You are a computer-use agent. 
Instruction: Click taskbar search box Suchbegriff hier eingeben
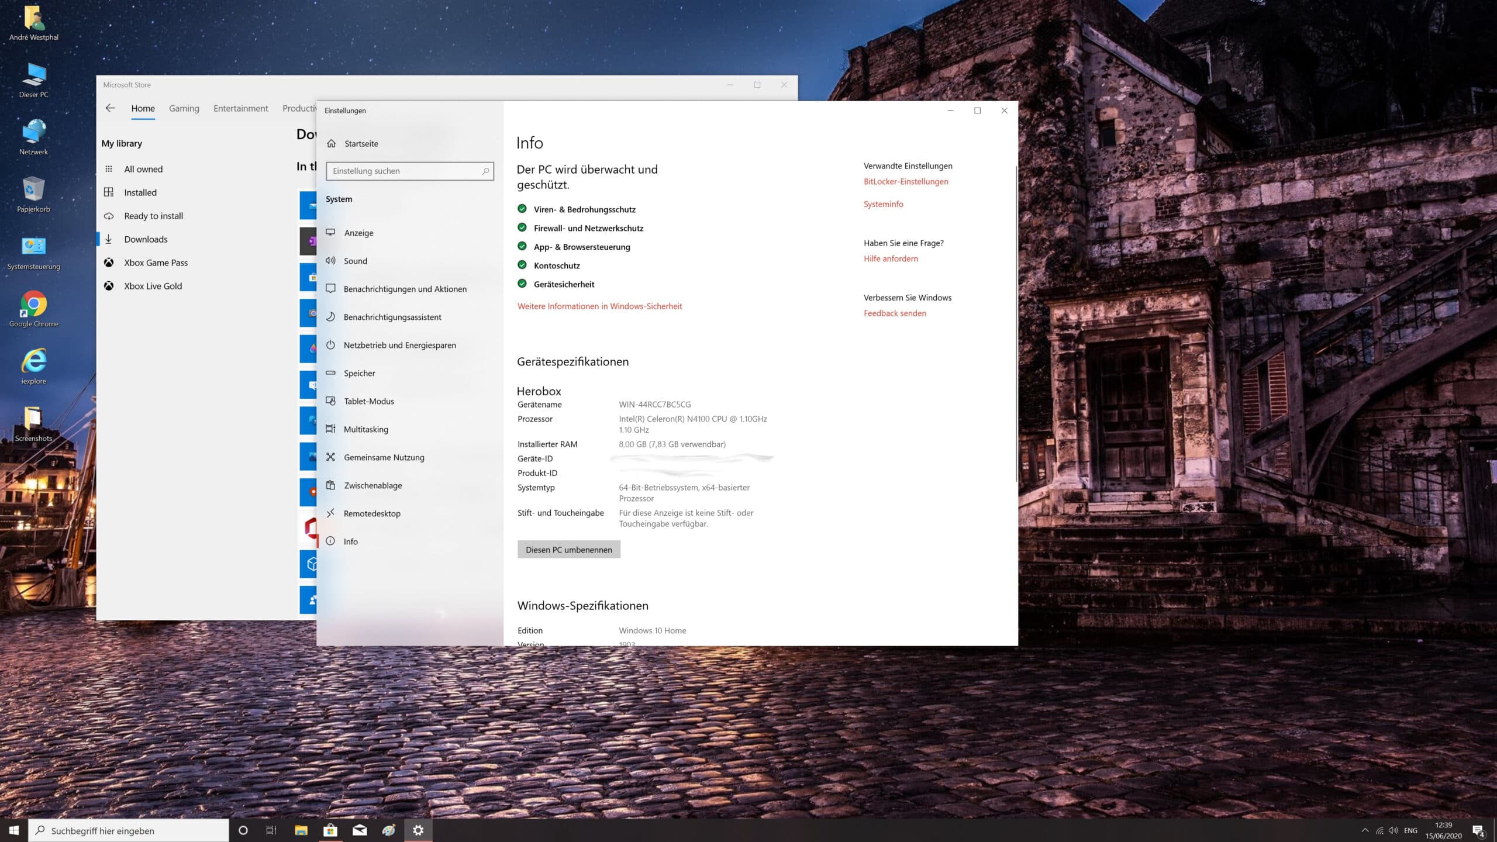(129, 830)
